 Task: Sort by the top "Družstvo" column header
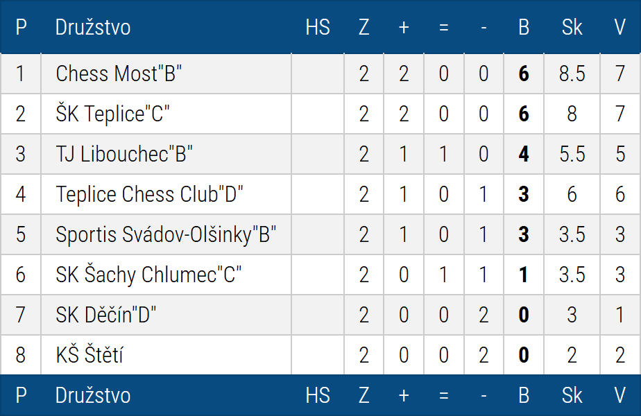coord(93,28)
